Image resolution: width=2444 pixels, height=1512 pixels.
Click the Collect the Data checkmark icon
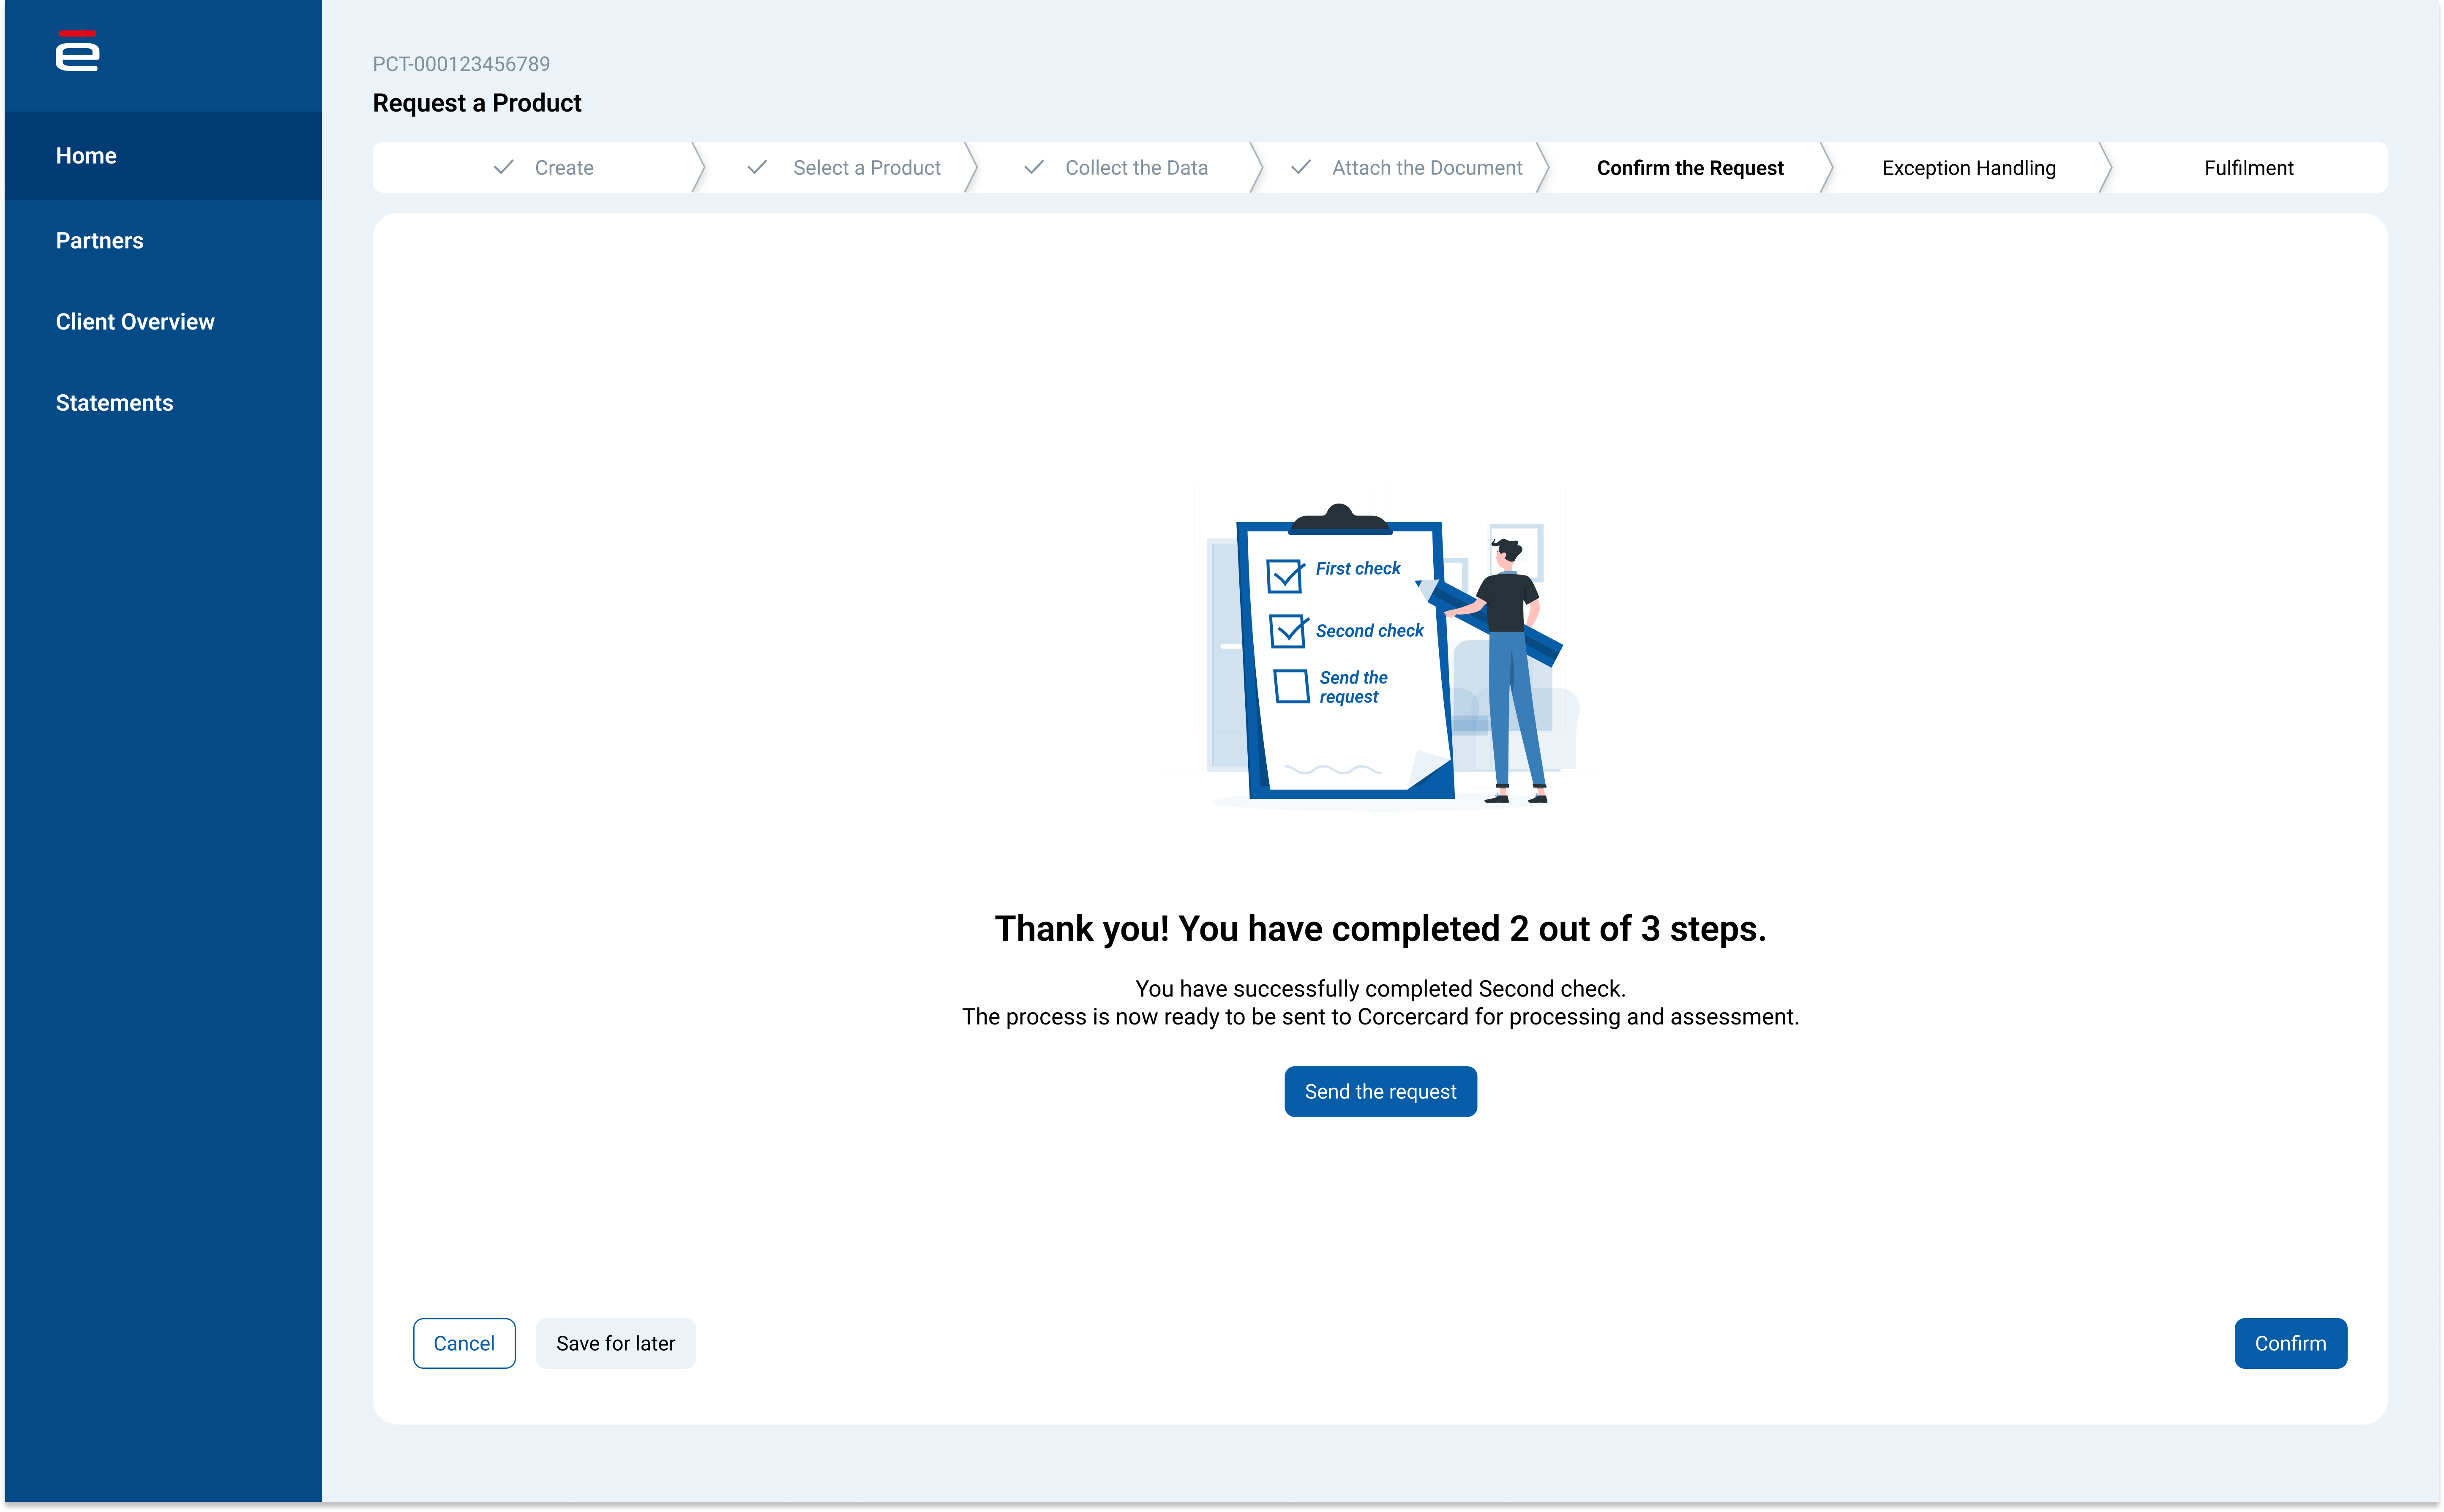[x=1034, y=167]
